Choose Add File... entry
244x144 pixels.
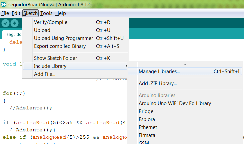[x=76, y=74]
